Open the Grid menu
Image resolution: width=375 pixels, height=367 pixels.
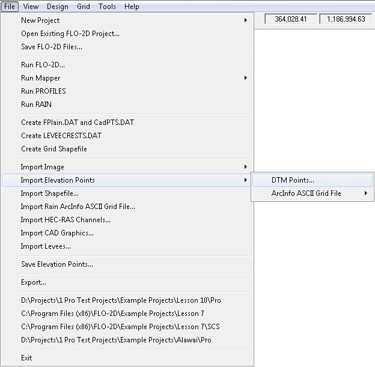pos(84,7)
